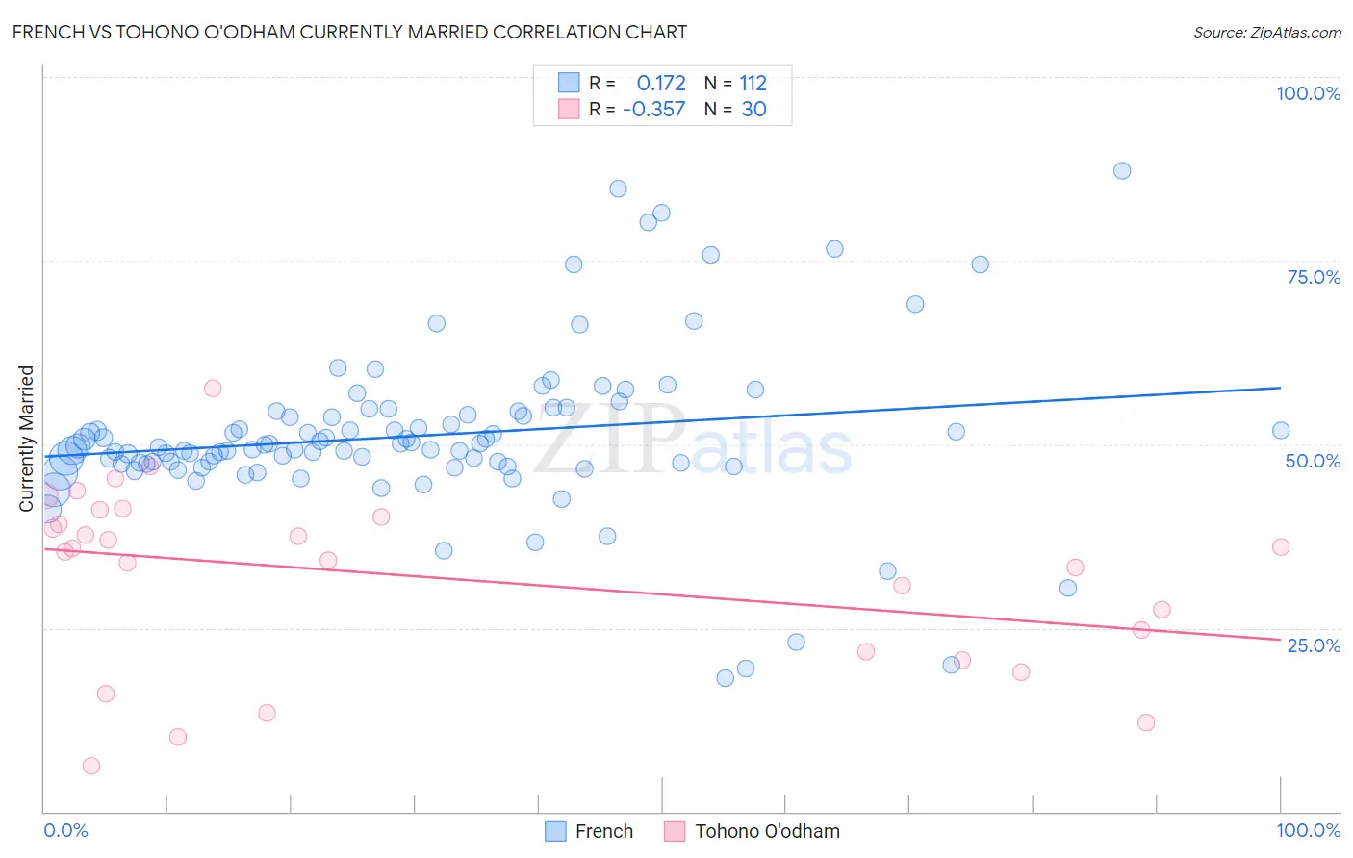Click the blue swatch beside R = 0.172
1353x858 pixels.
[x=569, y=83]
